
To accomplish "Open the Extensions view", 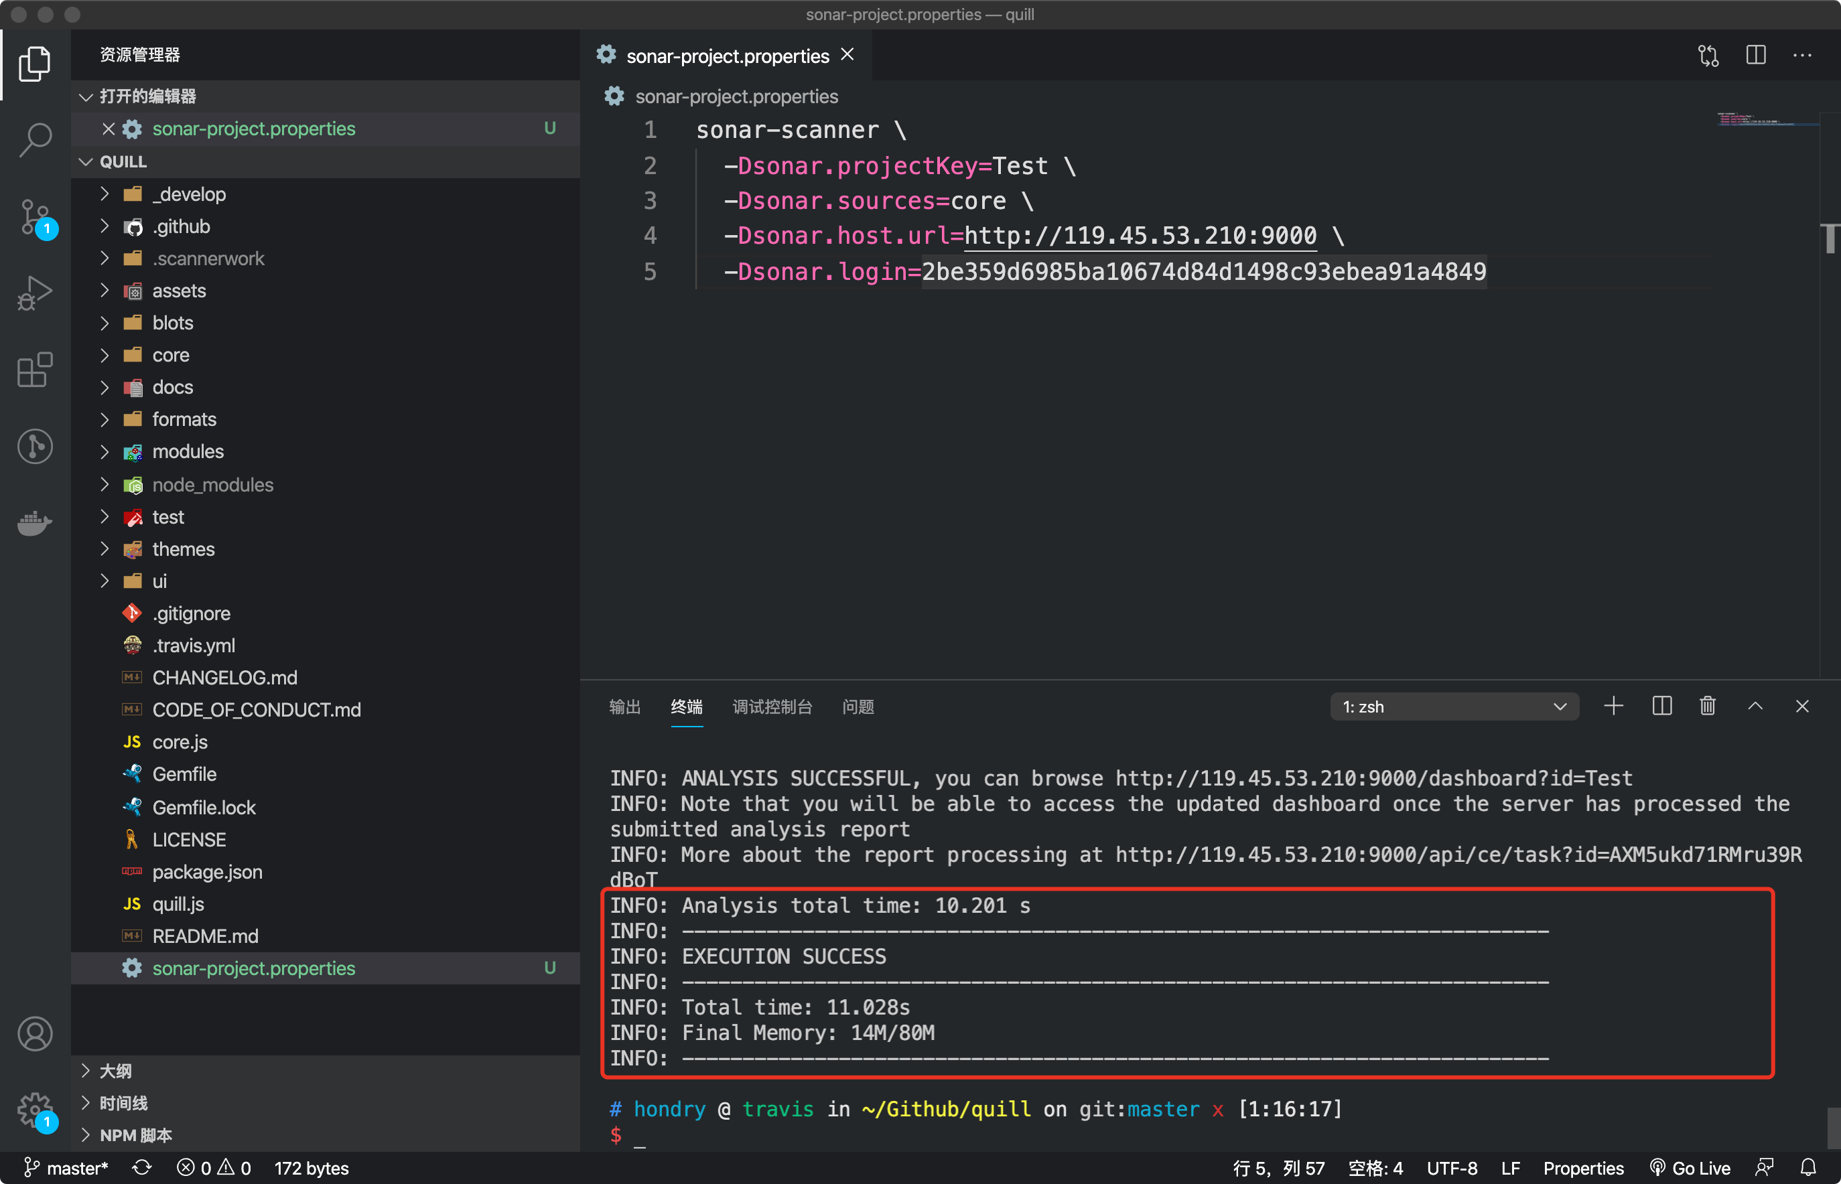I will tap(35, 370).
